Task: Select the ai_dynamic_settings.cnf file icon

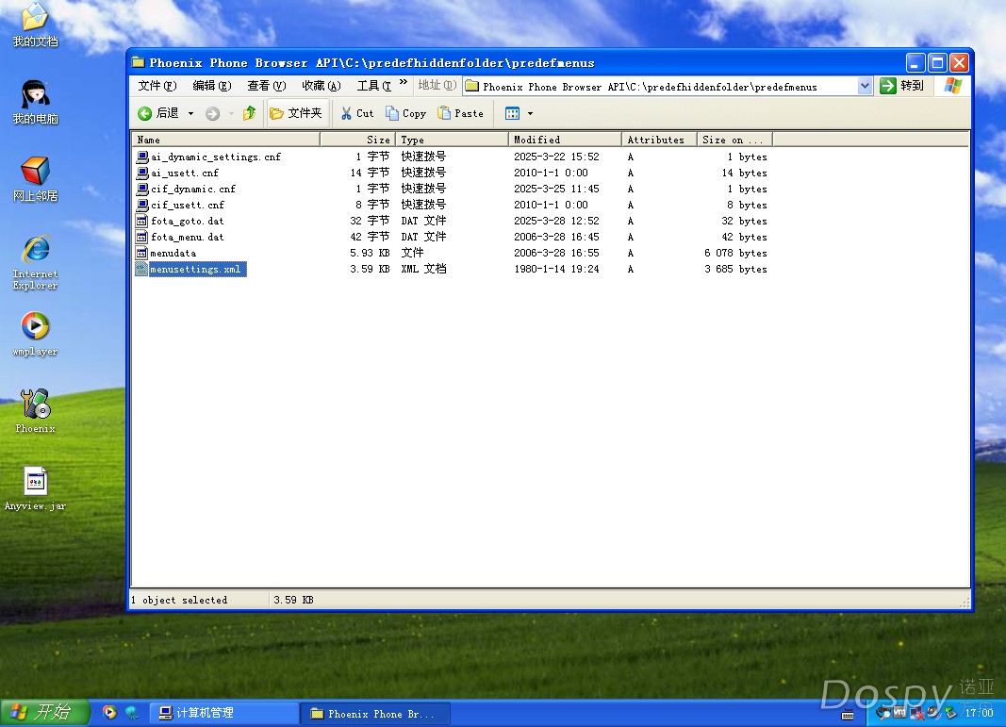Action: (x=142, y=157)
